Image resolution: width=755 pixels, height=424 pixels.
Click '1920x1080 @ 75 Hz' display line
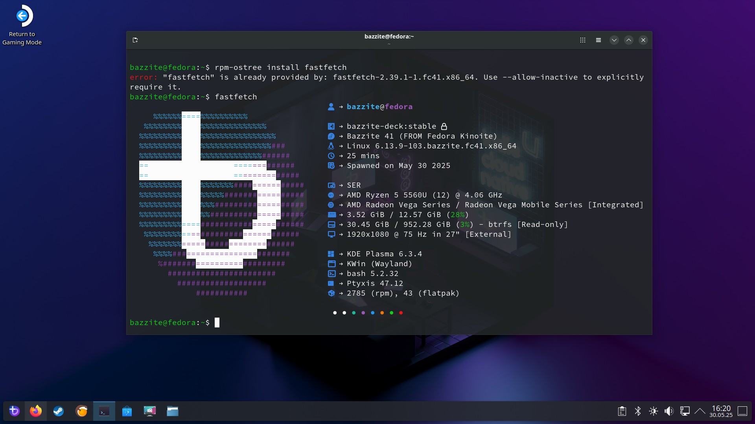point(429,234)
